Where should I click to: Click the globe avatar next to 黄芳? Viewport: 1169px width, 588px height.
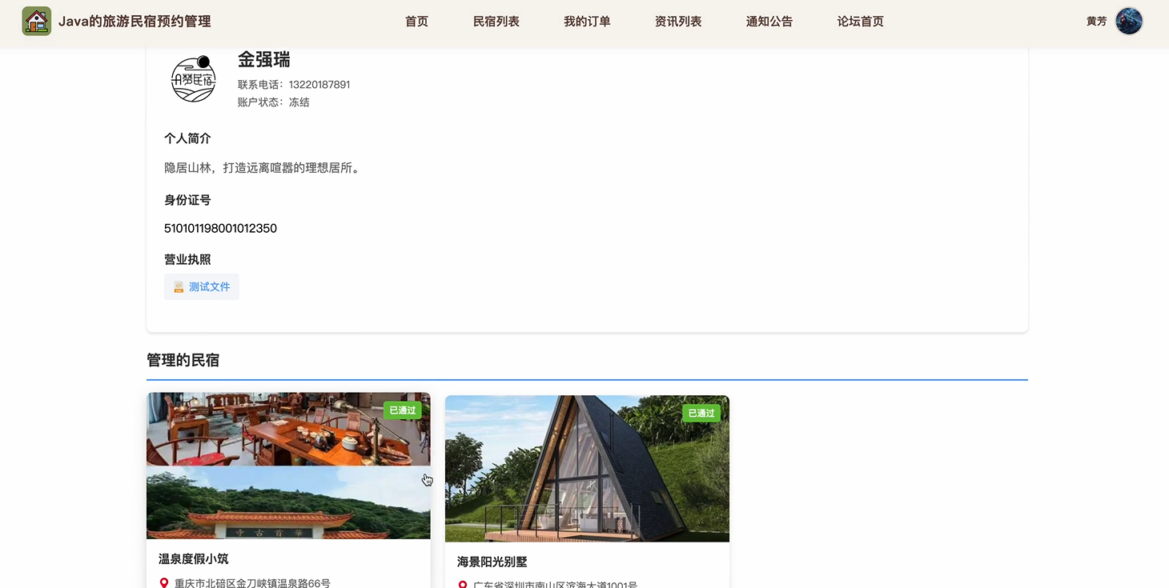(1128, 21)
